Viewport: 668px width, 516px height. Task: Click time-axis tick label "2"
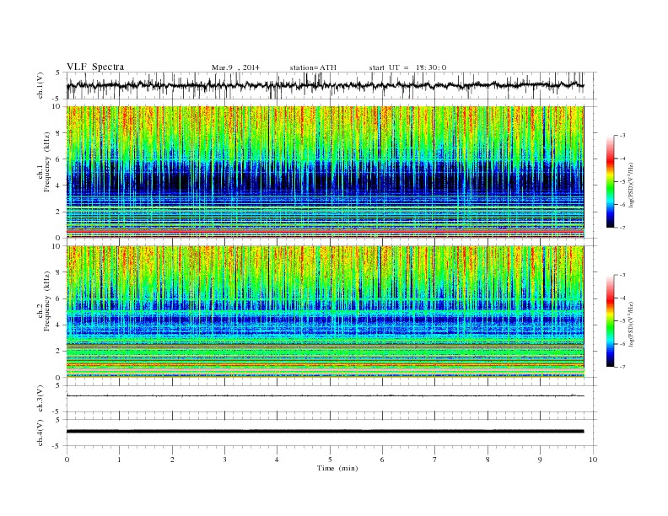coord(172,460)
